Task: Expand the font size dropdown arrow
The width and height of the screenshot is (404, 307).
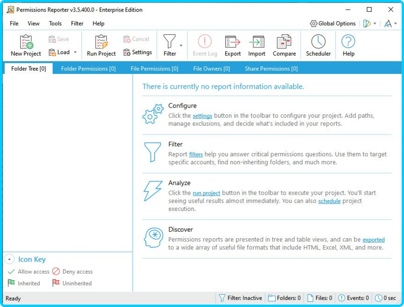Action: (x=395, y=23)
